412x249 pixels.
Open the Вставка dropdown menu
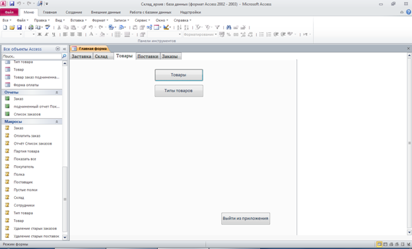[x=79, y=20]
